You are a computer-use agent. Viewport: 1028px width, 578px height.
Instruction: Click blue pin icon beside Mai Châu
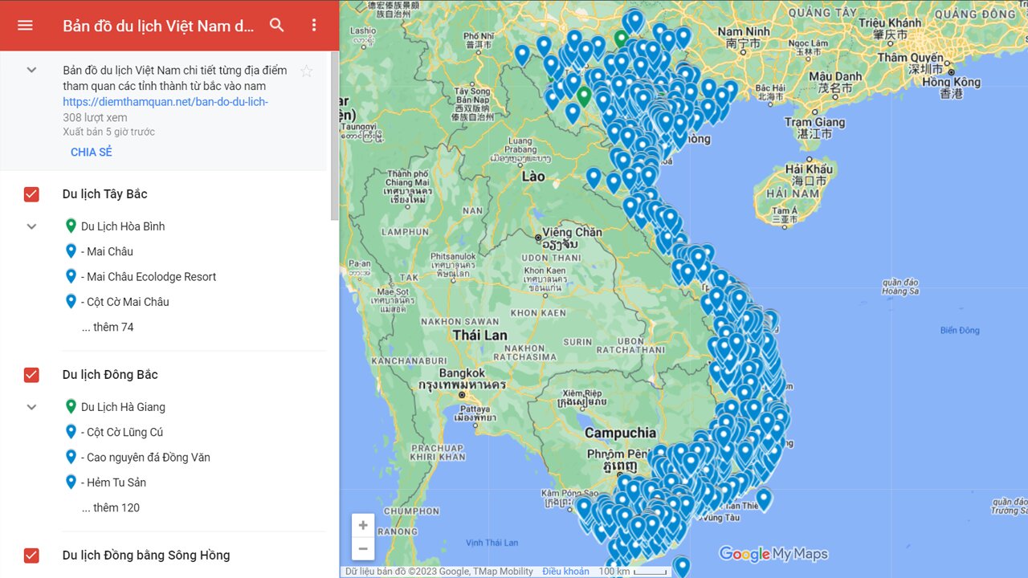click(x=71, y=250)
